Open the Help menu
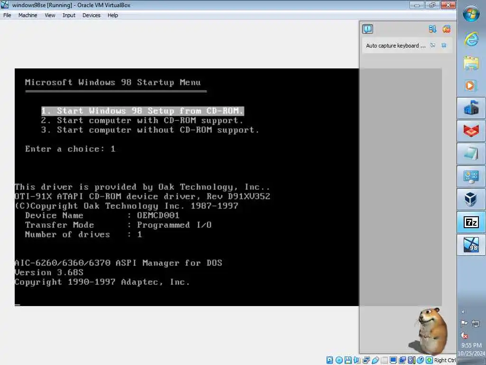This screenshot has height=365, width=486. (112, 15)
